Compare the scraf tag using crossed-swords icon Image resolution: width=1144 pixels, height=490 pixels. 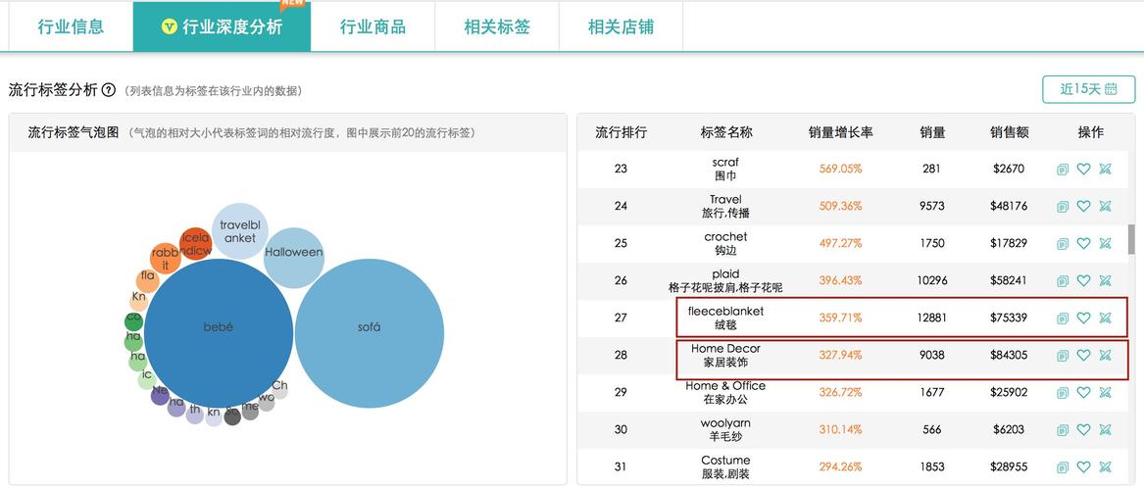[x=1105, y=170]
